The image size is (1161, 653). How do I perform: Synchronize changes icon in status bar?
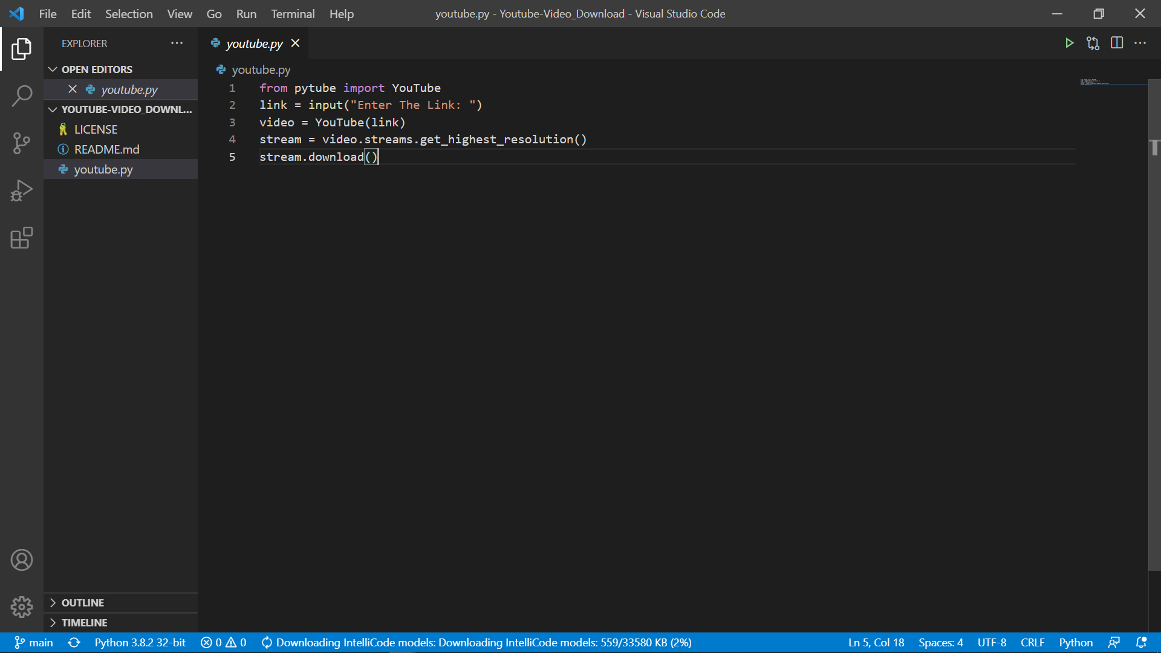pos(74,642)
